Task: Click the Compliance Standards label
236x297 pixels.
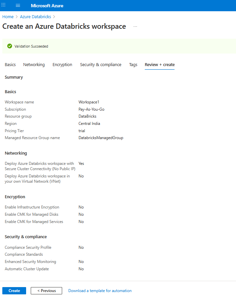Action: 24,254
